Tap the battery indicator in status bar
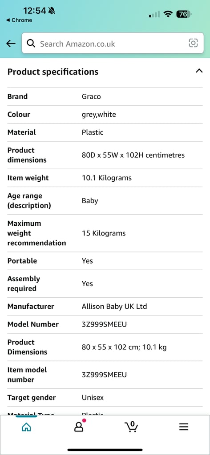This screenshot has width=210, height=455. click(x=184, y=14)
